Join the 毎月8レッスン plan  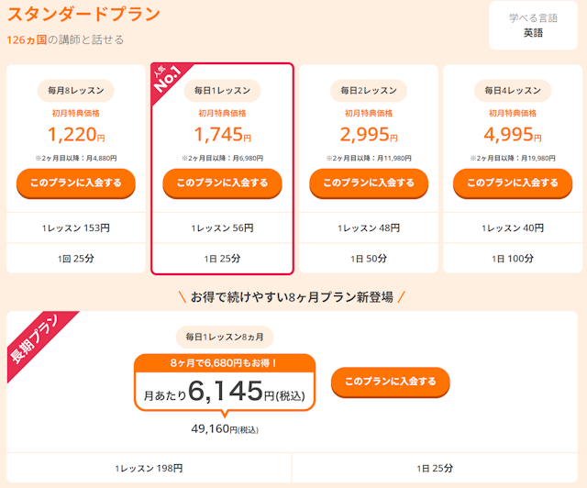tap(76, 183)
